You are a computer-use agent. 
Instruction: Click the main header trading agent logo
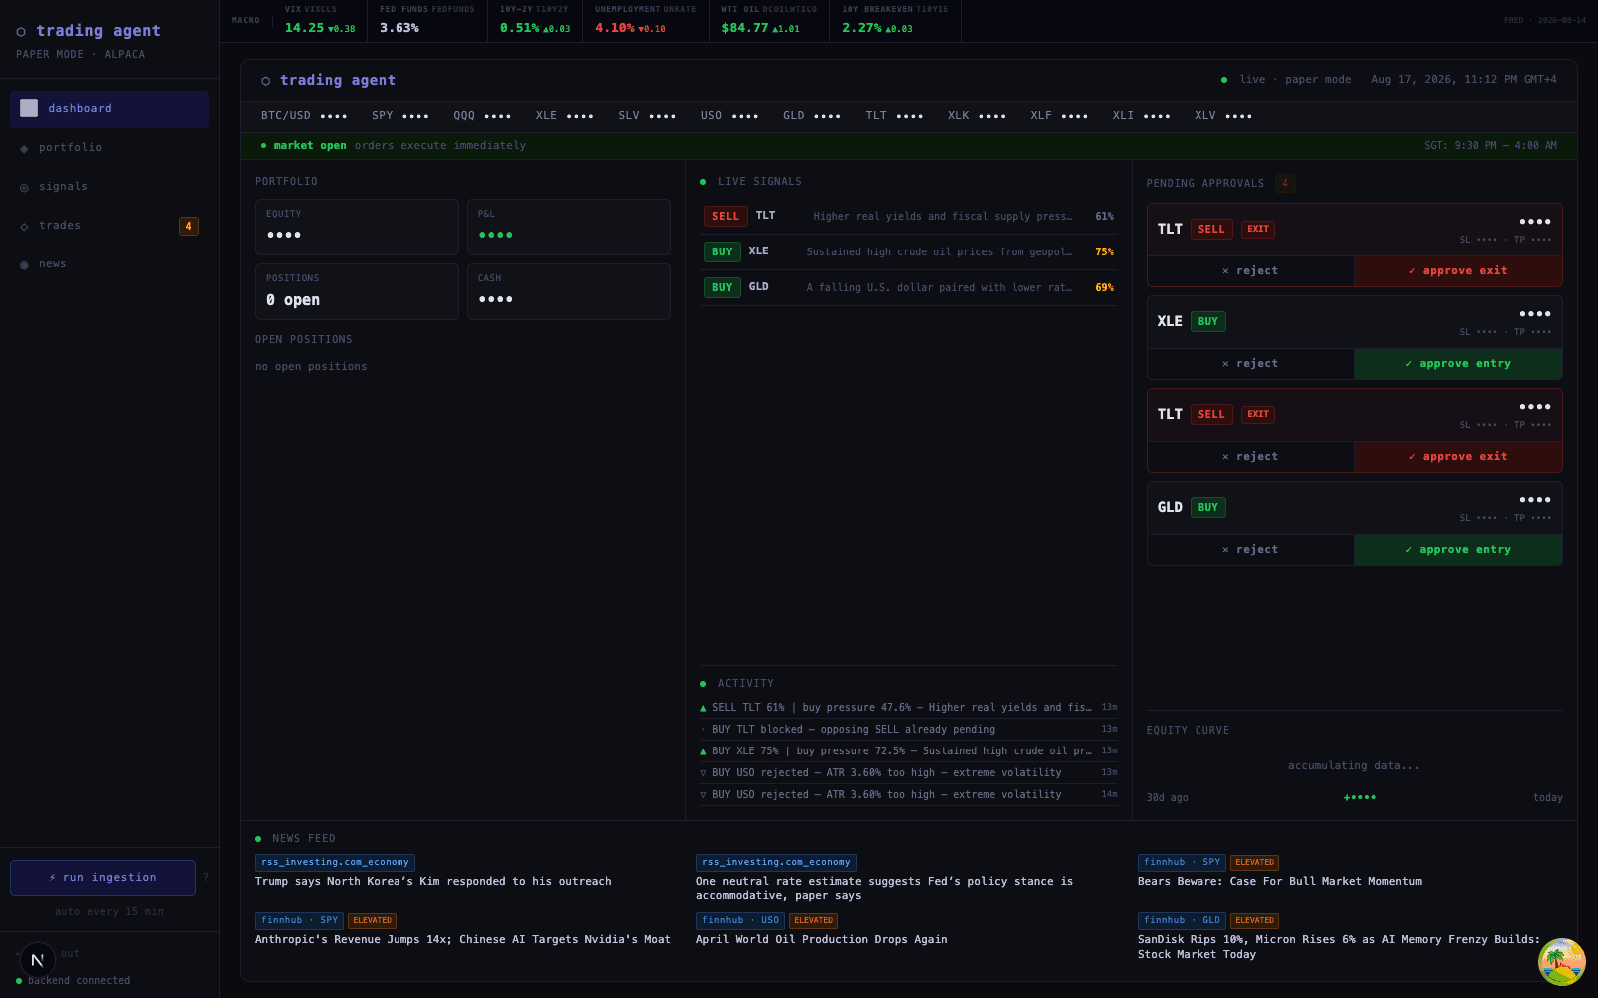tap(329, 81)
